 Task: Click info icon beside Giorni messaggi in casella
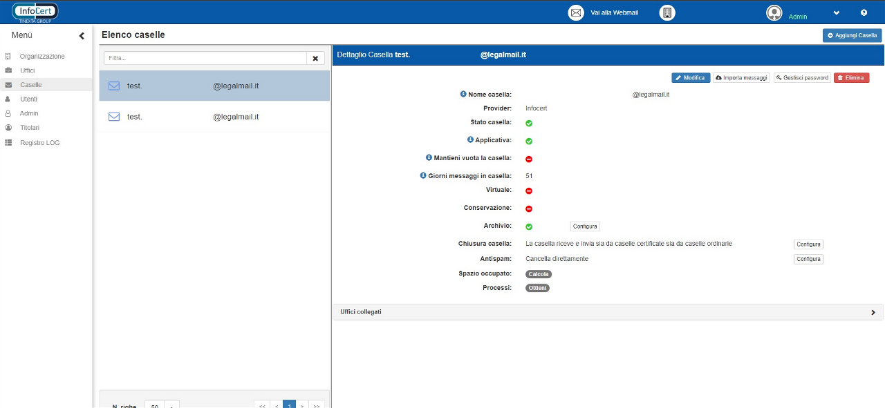click(423, 175)
